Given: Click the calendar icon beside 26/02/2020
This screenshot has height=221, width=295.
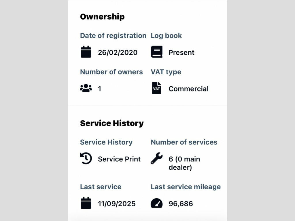Looking at the screenshot, I should coord(86,52).
